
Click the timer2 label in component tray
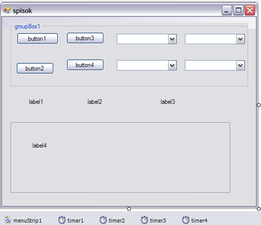(x=117, y=221)
